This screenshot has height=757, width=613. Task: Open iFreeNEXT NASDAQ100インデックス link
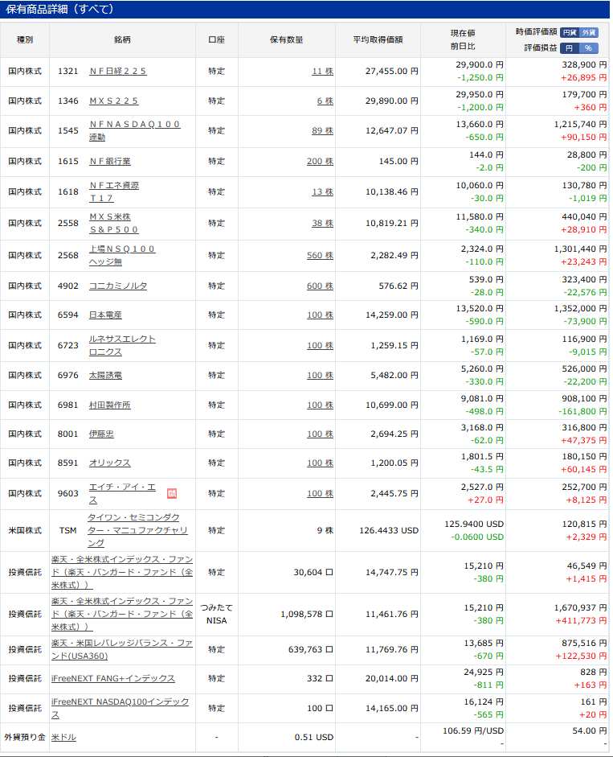(120, 708)
